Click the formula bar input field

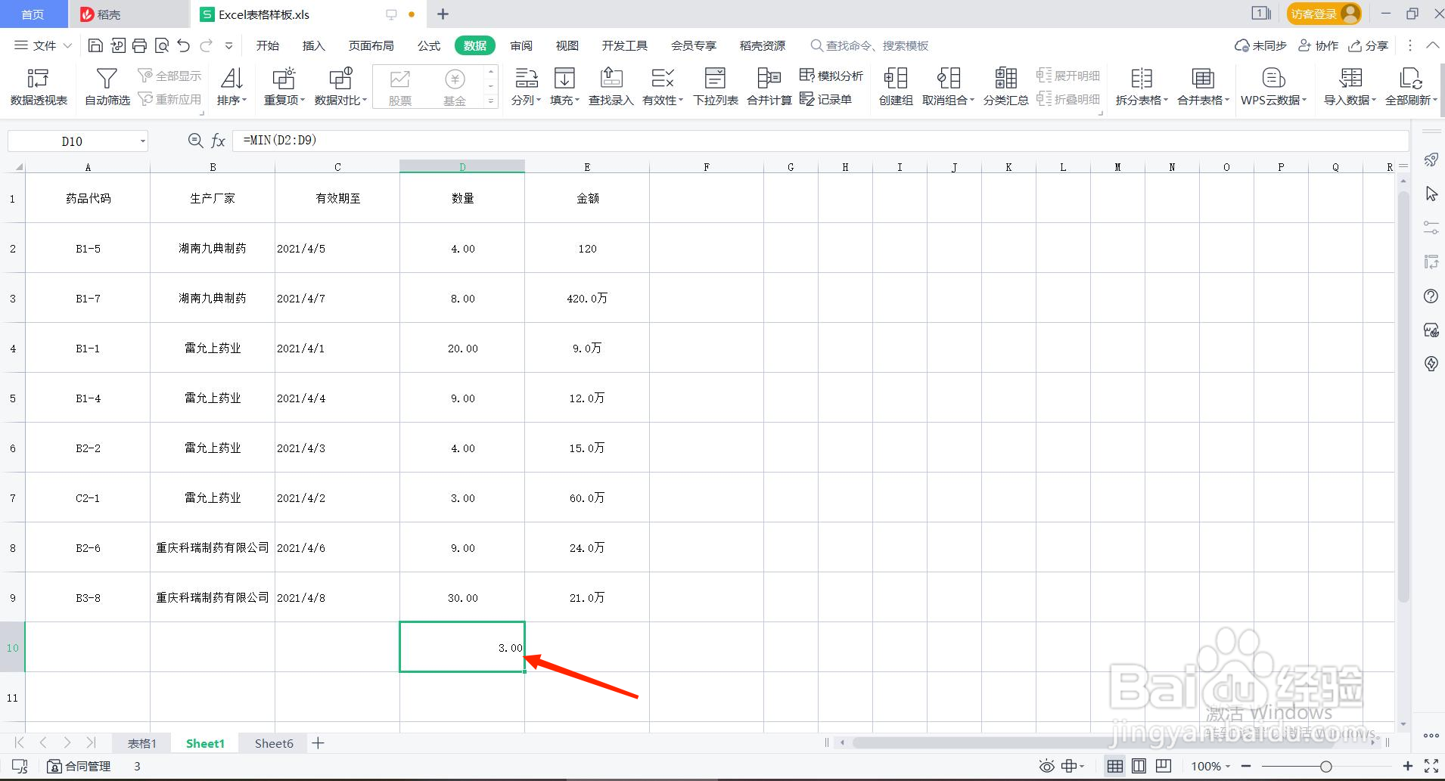pos(821,141)
